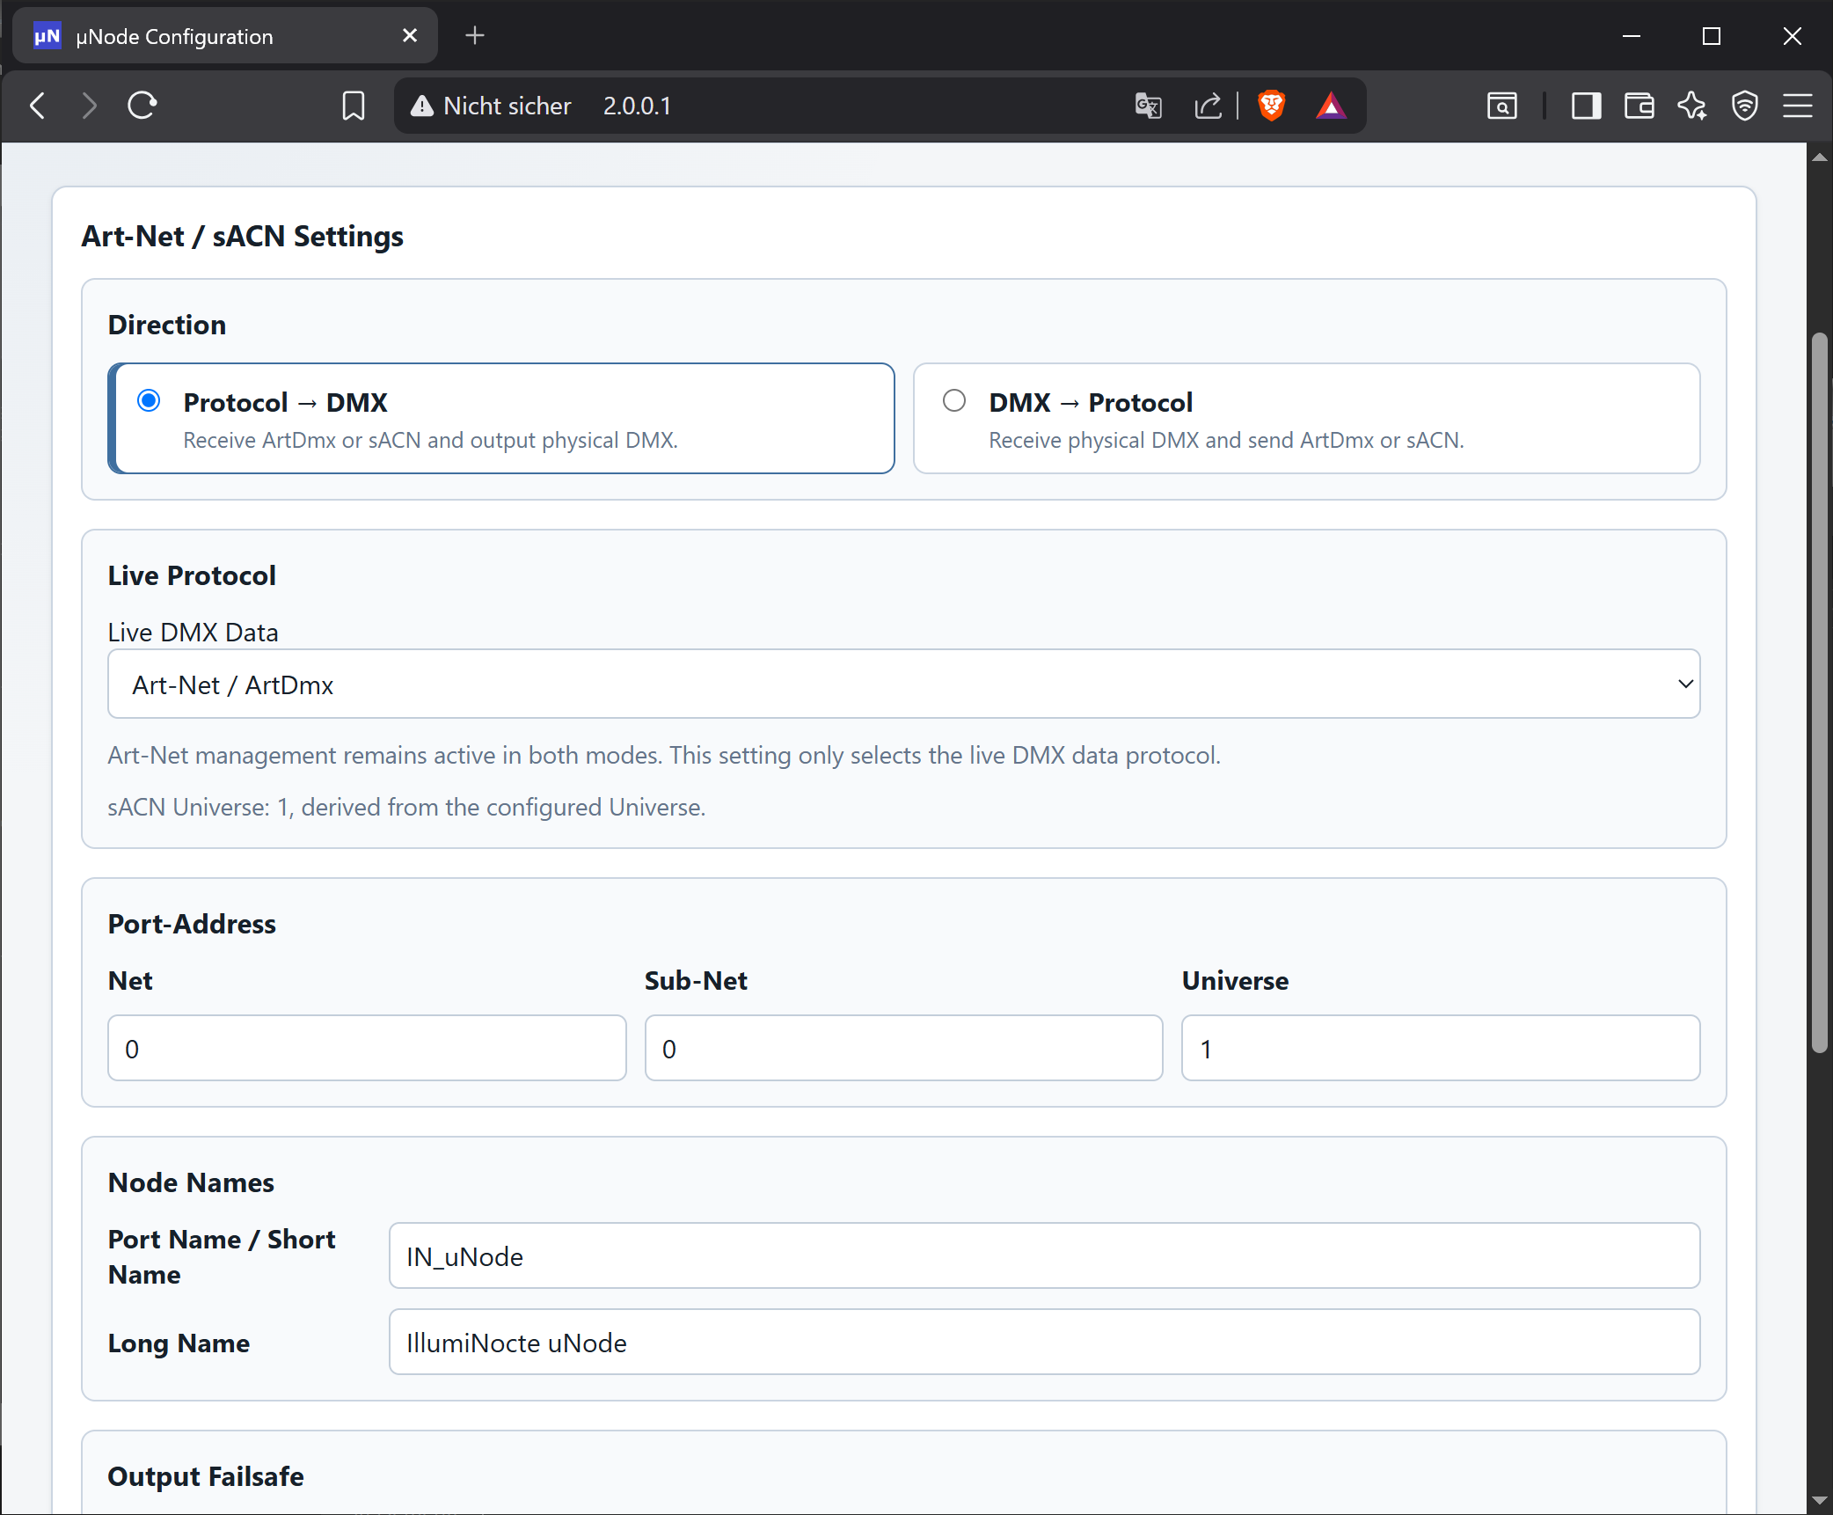Reload the page with the refresh icon
Viewport: 1833px width, 1515px height.
click(142, 106)
